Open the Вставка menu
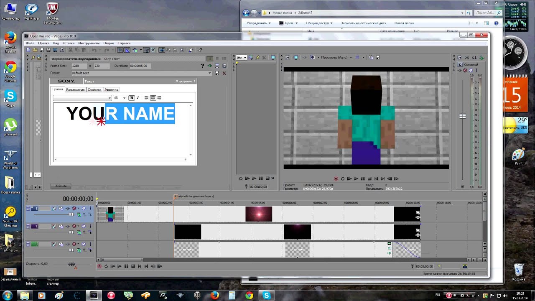 coord(69,43)
